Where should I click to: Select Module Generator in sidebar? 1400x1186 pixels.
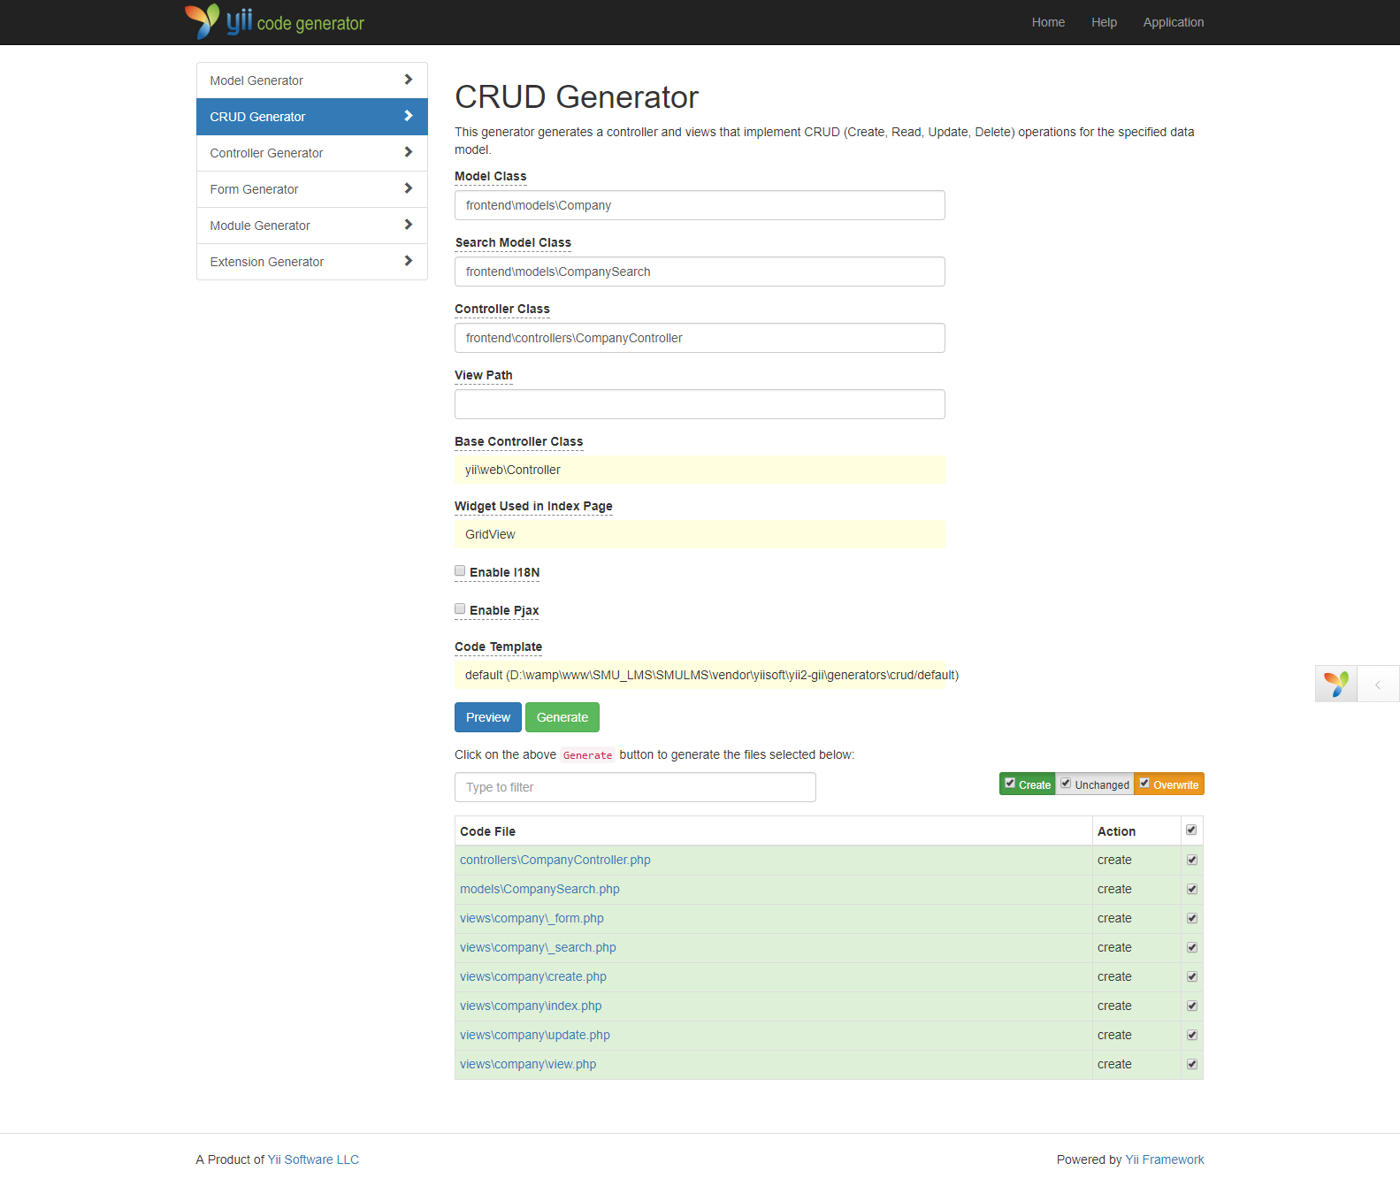312,226
